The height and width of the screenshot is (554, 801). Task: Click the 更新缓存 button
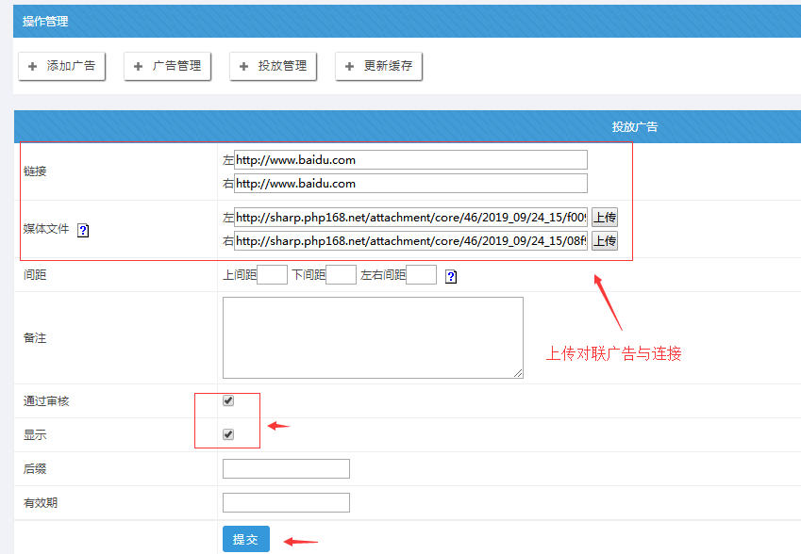pyautogui.click(x=379, y=67)
